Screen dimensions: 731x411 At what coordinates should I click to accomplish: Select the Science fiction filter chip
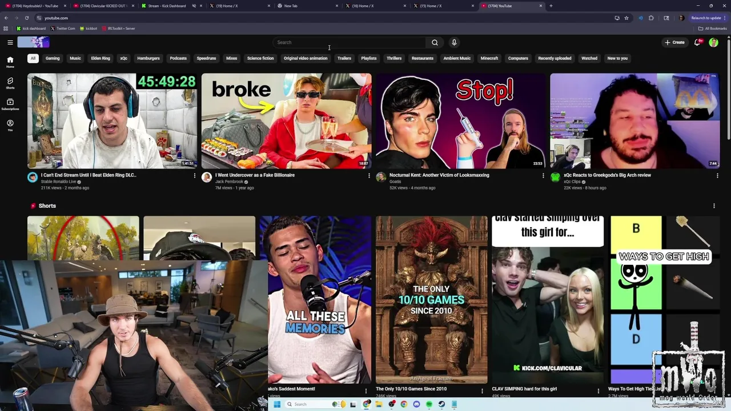[260, 58]
